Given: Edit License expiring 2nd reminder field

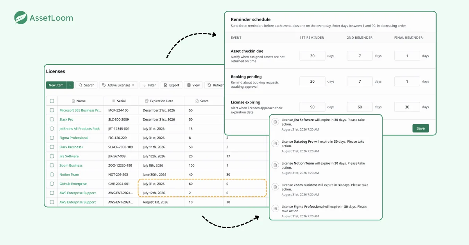Looking at the screenshot, I should click(x=360, y=107).
